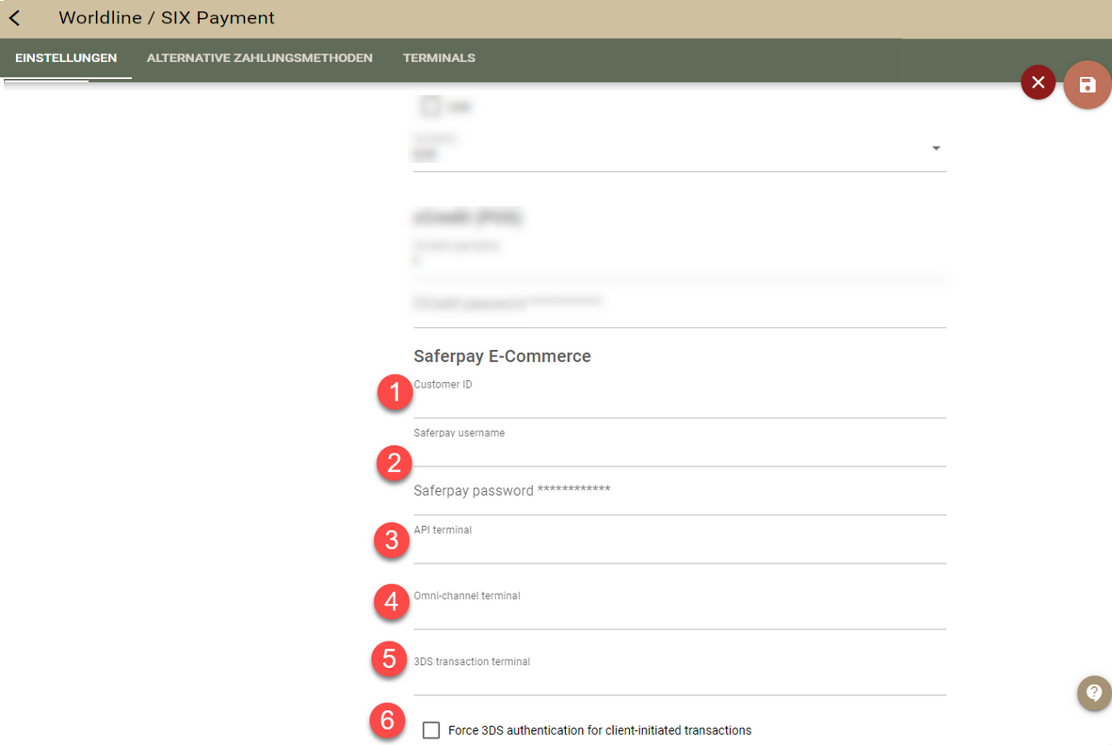
Task: Expand the blurred dropdown via its arrow
Action: point(936,148)
